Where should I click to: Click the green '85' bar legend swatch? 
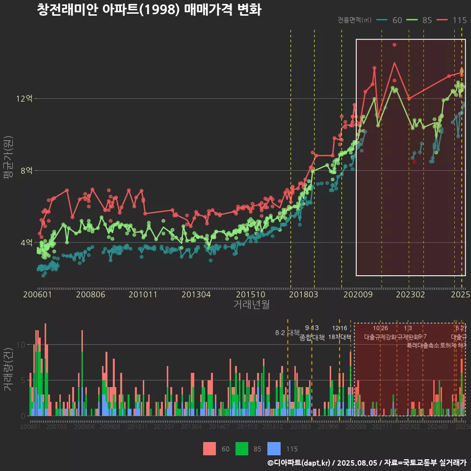[x=242, y=449]
